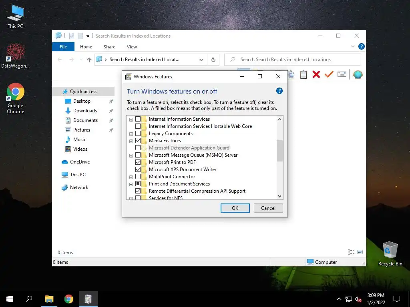Open Customize Quick Access Toolbar dropdown
This screenshot has width=410, height=307.
coord(88,36)
